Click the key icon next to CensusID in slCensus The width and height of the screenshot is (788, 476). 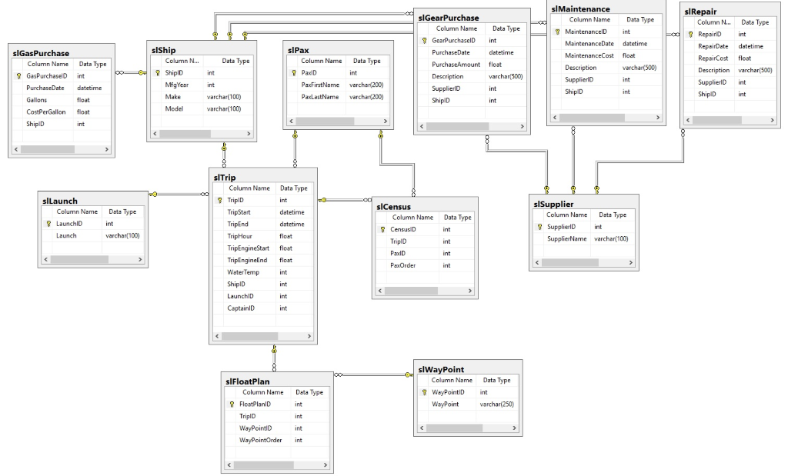382,229
